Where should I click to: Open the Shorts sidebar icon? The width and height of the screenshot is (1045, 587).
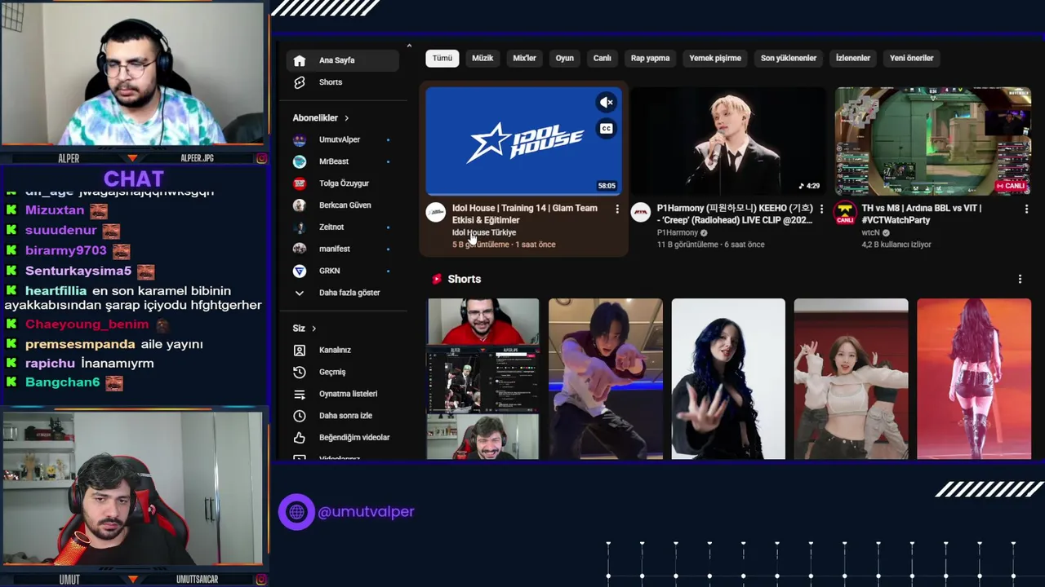pos(300,82)
